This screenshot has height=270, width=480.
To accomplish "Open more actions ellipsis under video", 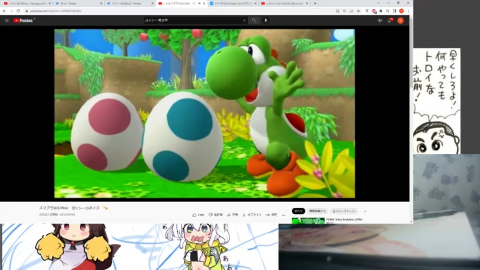I will point(284,215).
